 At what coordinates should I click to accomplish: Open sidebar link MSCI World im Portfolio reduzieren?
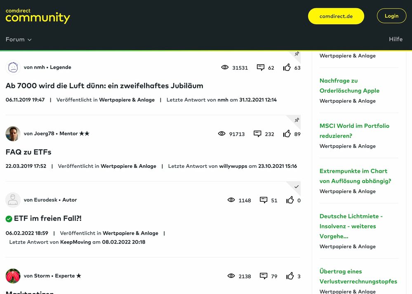[x=354, y=131]
